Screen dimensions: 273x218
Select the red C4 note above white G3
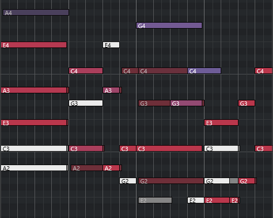pyautogui.click(x=86, y=71)
